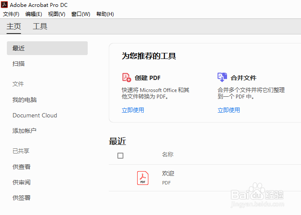Screen dimensions: 301x215
Task: Open the 帮助(H) menu
Action: [x=105, y=14]
